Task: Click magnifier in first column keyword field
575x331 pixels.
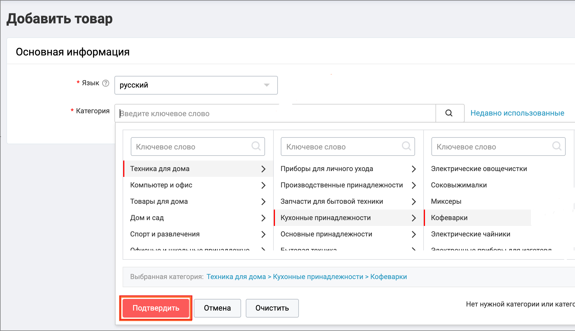Action: coord(256,146)
